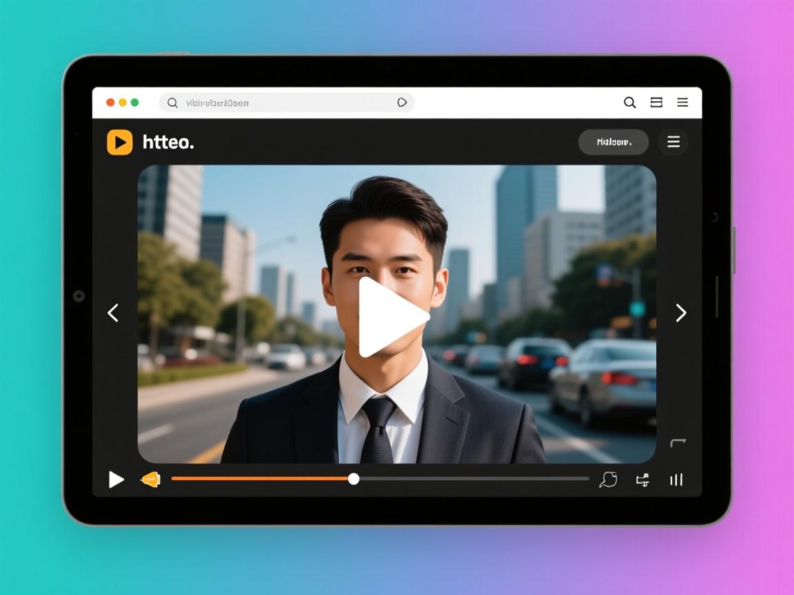Click the speech bubble icon in the control bar
The height and width of the screenshot is (595, 794).
608,479
